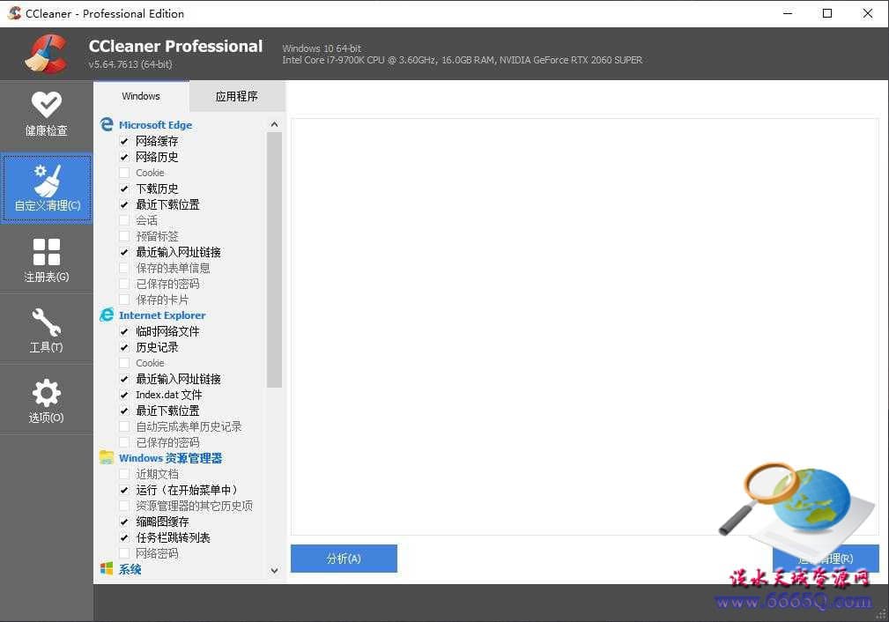
Task: Uncheck the Index.dat 文件 checkbox
Action: 124,395
